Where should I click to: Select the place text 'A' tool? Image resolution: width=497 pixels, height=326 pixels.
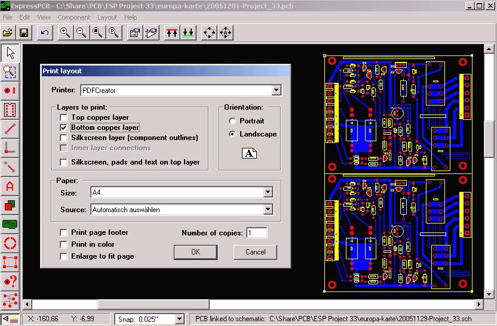click(10, 186)
